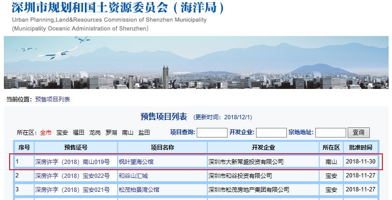Focus the 项目查询 input field

coord(212,133)
